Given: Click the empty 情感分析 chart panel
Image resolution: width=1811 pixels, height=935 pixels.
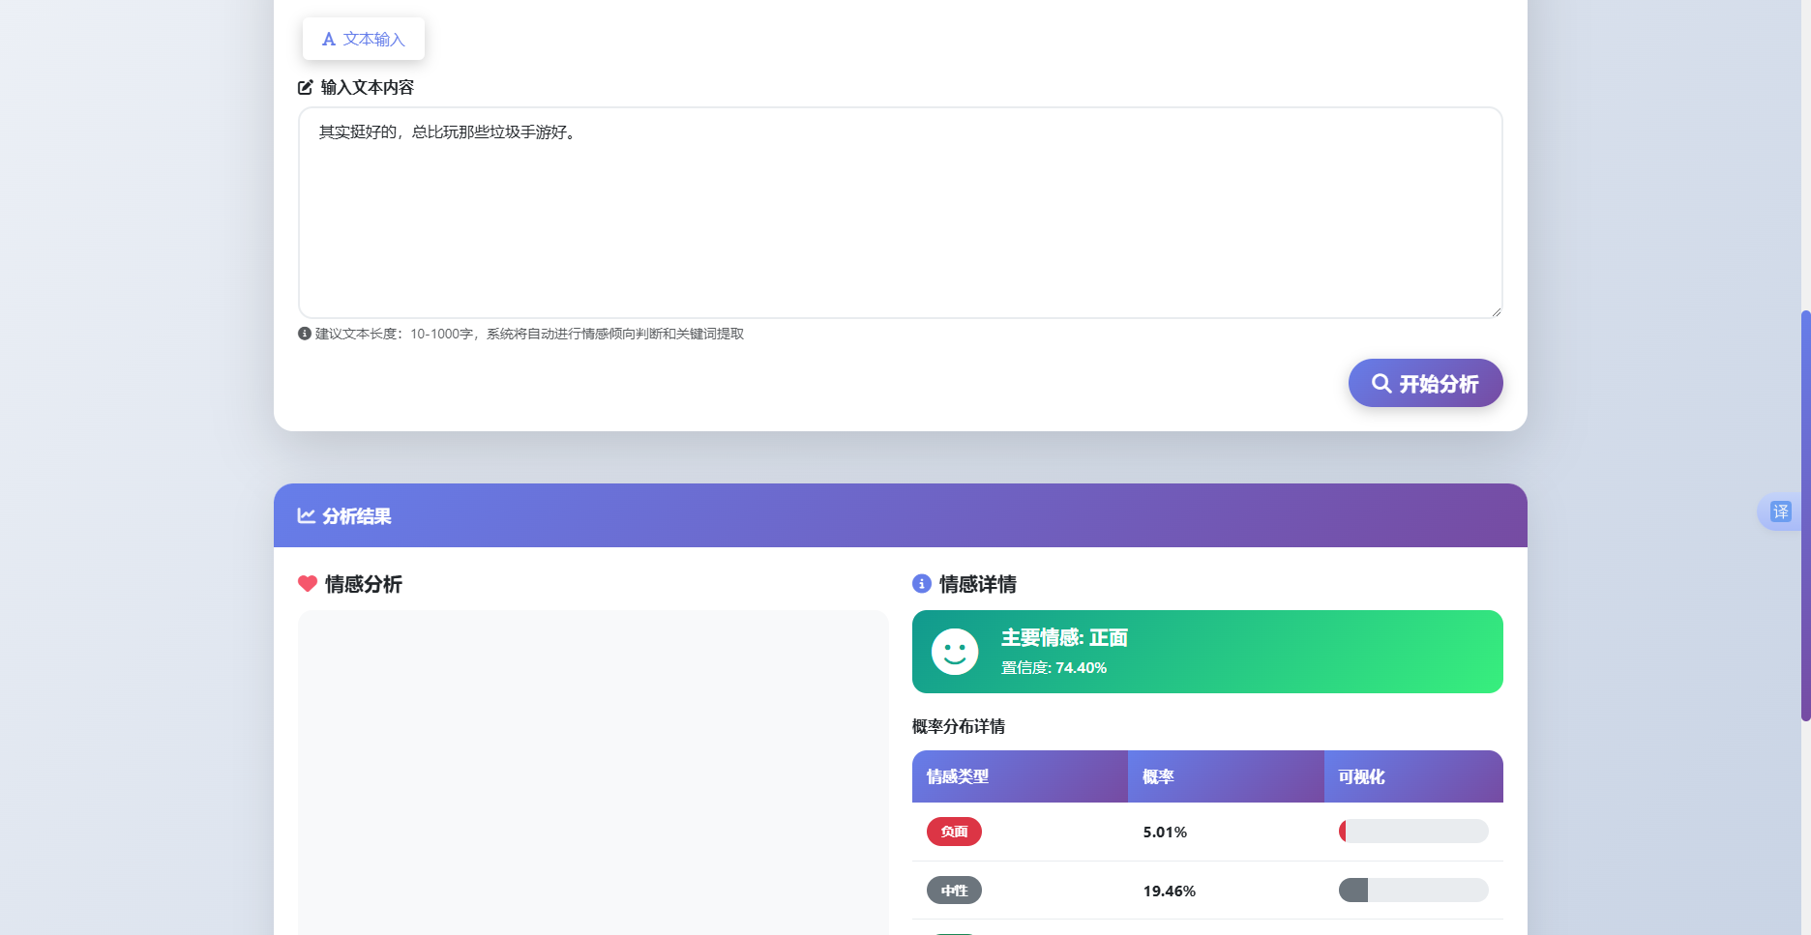Looking at the screenshot, I should coord(593,773).
